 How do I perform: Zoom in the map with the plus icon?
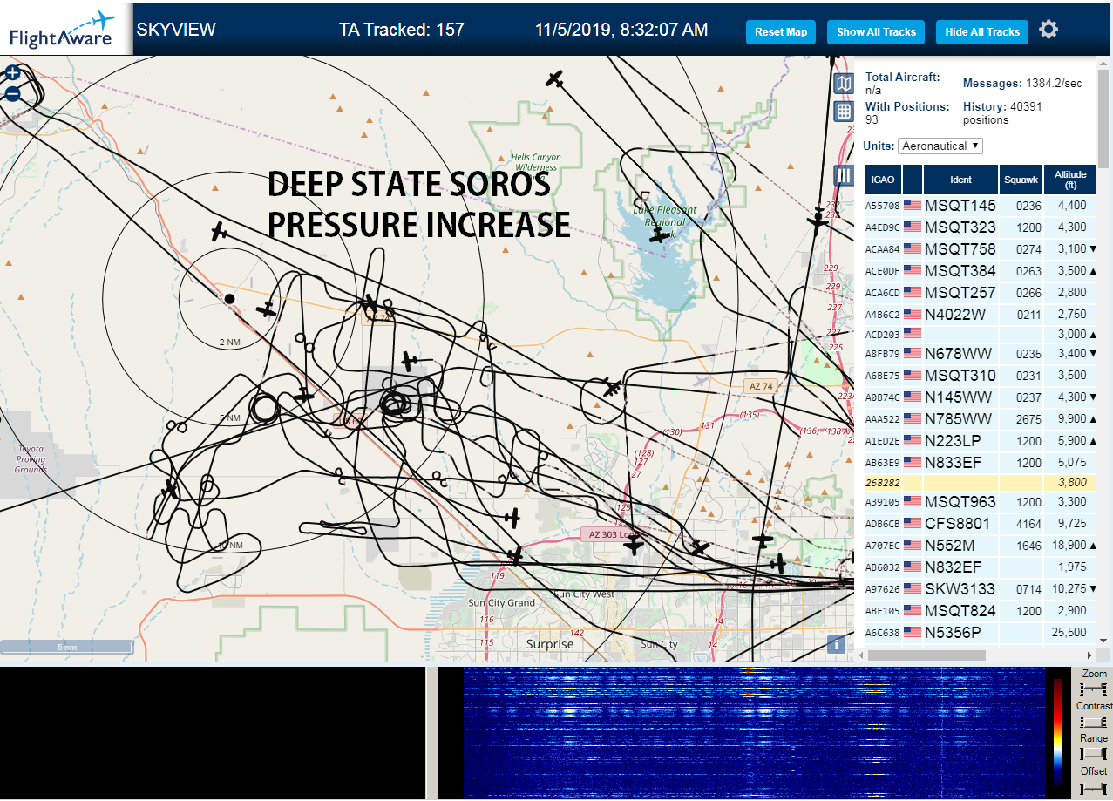12,73
